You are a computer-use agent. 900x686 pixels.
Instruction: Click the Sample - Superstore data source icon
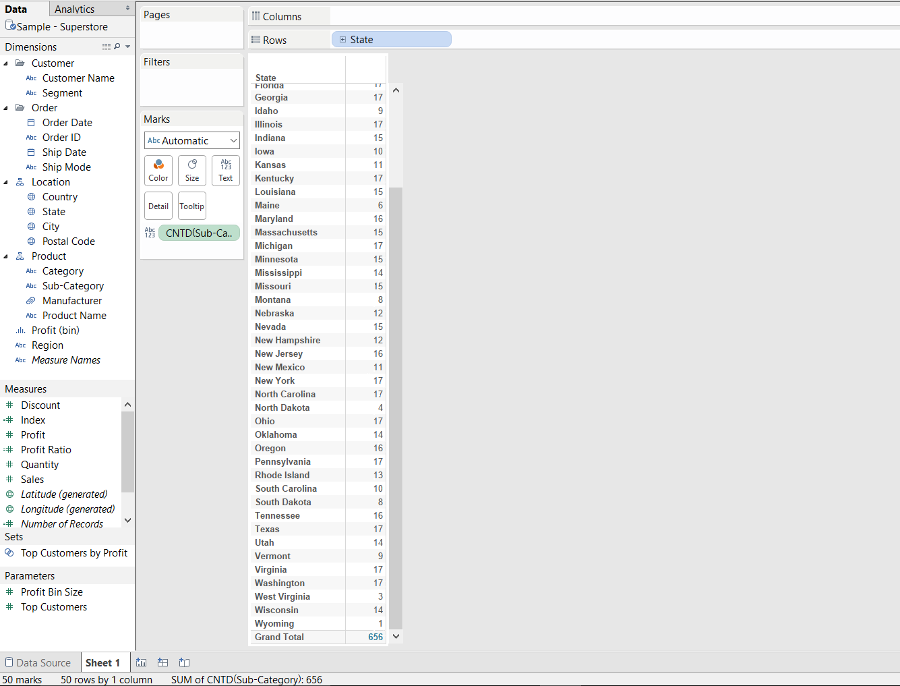coord(10,26)
